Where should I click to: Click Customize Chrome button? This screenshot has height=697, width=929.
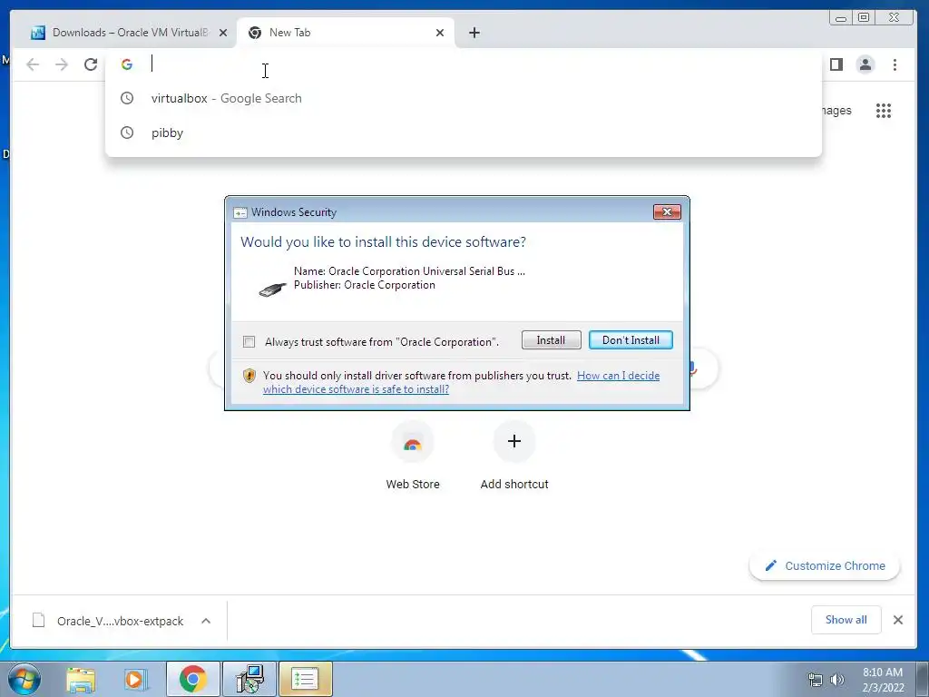[824, 566]
